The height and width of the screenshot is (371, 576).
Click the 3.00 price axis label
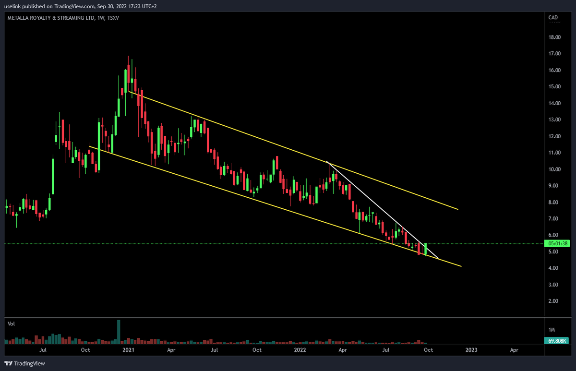(554, 285)
